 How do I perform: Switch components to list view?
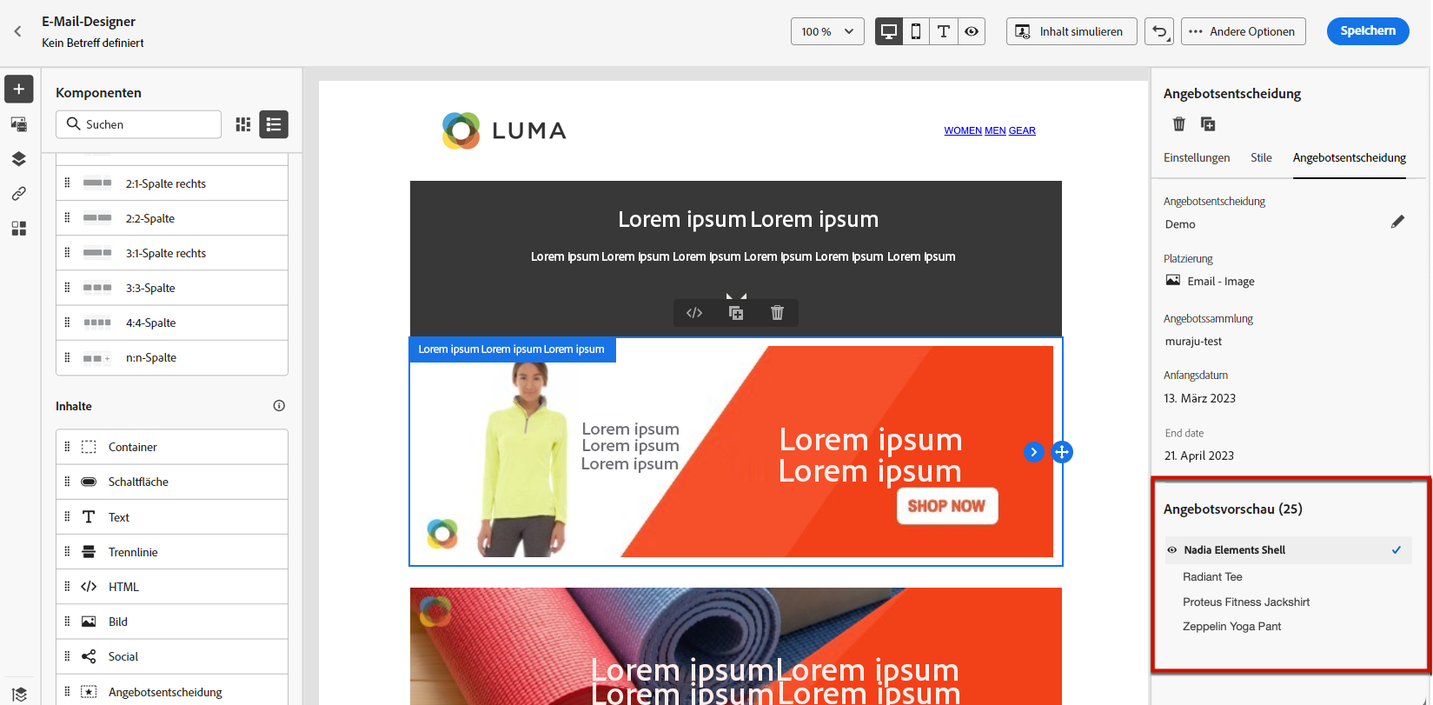[x=274, y=124]
